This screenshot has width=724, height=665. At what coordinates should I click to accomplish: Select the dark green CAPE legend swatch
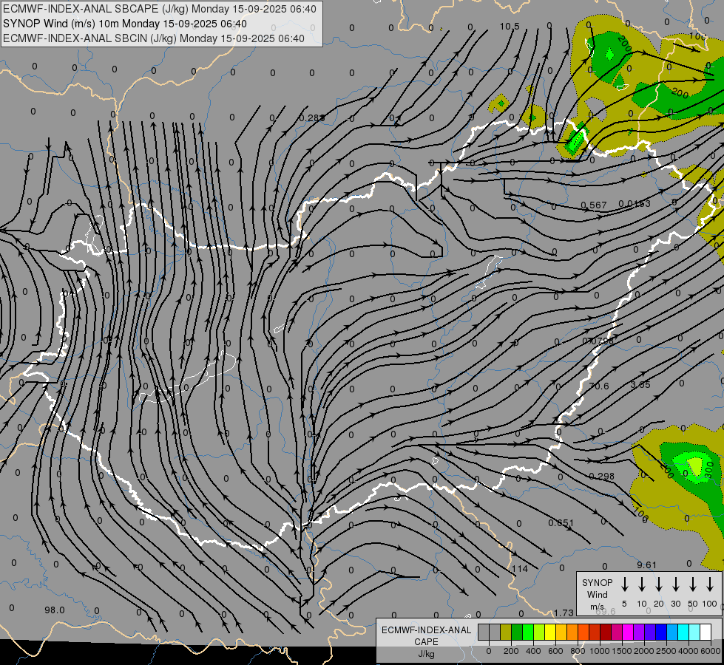517,632
